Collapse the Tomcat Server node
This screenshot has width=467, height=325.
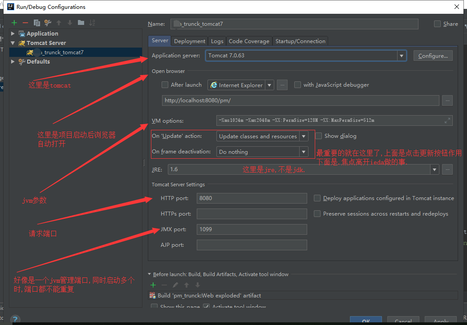pyautogui.click(x=13, y=43)
